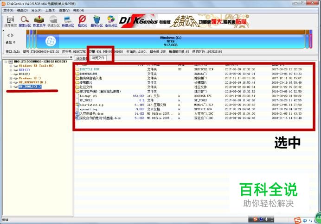Switch to the 浏览文件 tab
This screenshot has height=224, width=321.
(98, 58)
